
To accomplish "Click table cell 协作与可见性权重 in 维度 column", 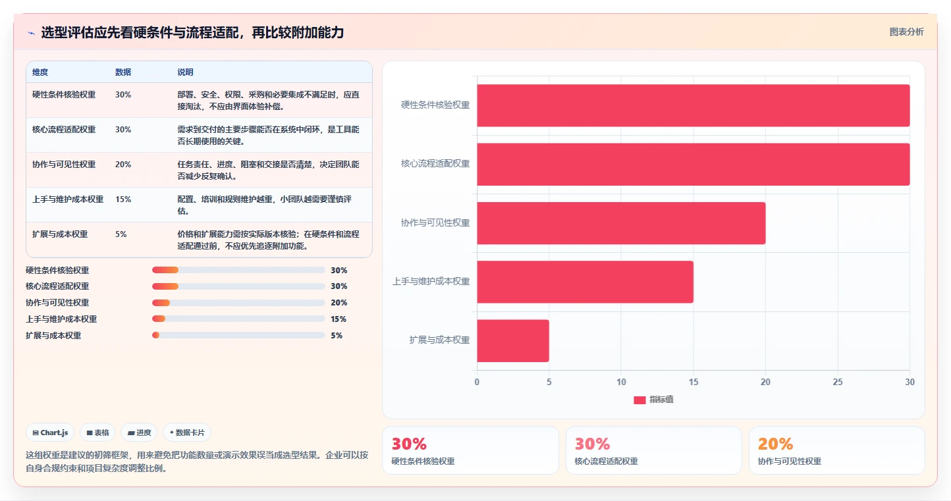I will pyautogui.click(x=64, y=164).
